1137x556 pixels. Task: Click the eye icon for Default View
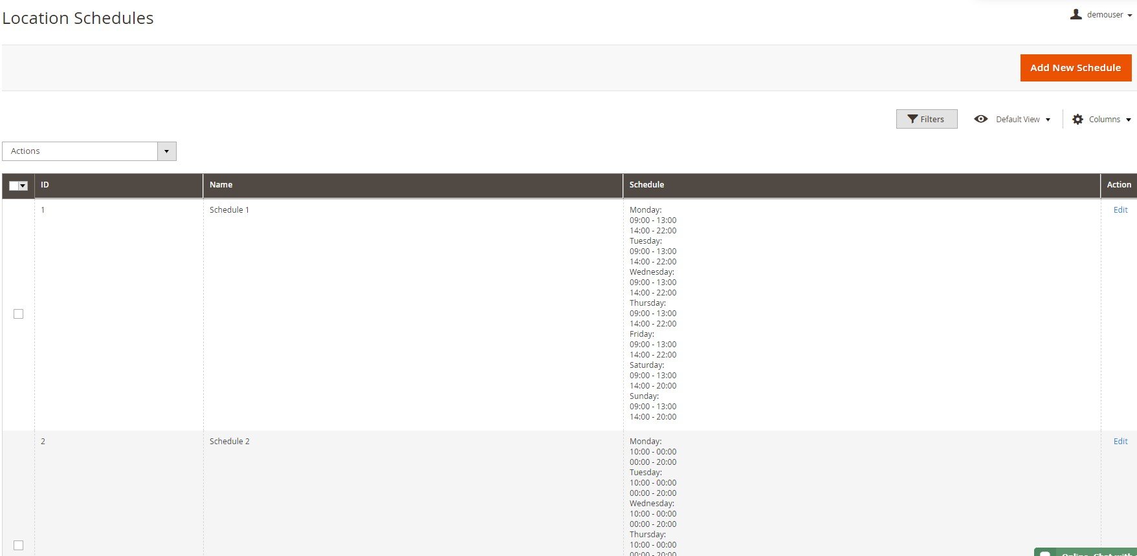981,119
